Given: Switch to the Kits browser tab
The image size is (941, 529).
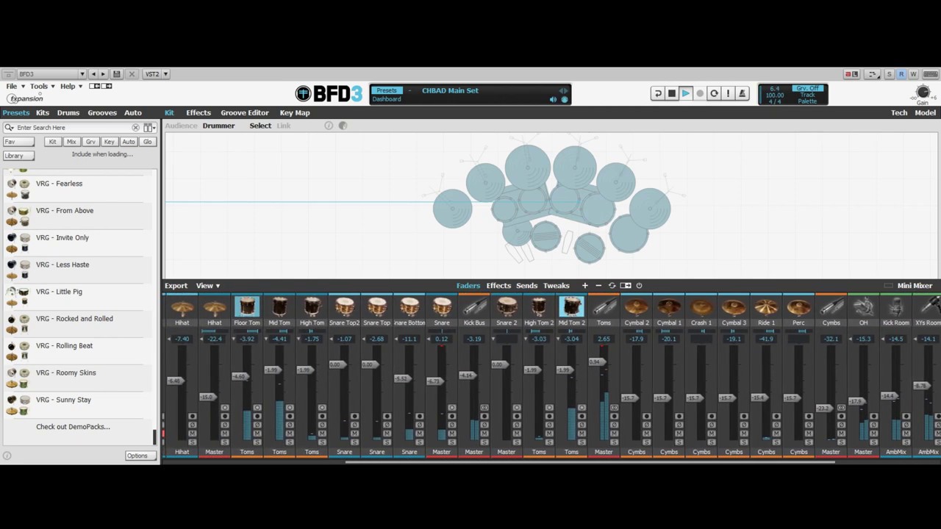Looking at the screenshot, I should tap(43, 112).
